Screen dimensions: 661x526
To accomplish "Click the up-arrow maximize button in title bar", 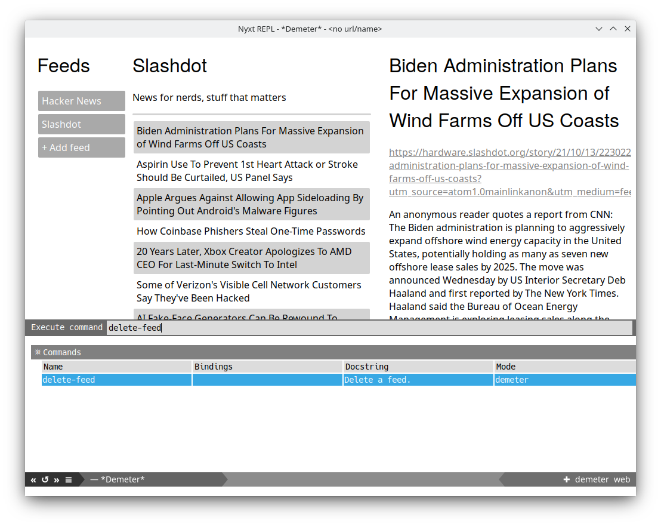I will (613, 29).
